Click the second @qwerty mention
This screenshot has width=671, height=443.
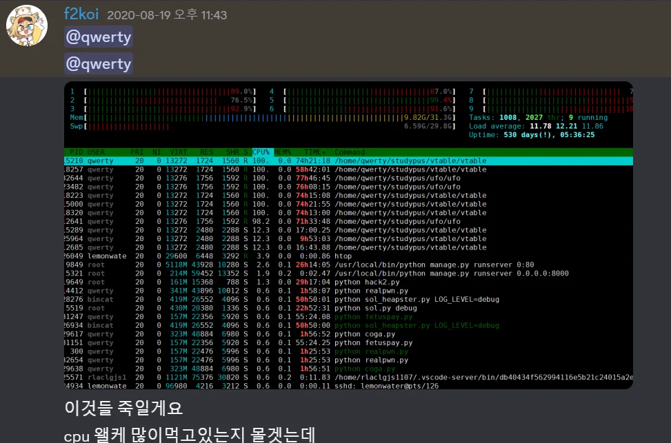click(99, 63)
